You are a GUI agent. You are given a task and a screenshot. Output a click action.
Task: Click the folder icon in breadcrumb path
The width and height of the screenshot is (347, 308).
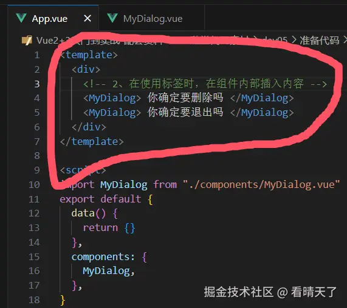click(x=27, y=40)
